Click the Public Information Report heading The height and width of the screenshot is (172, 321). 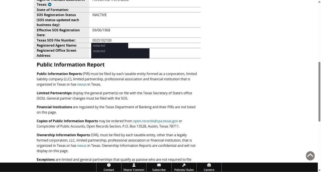tap(71, 65)
